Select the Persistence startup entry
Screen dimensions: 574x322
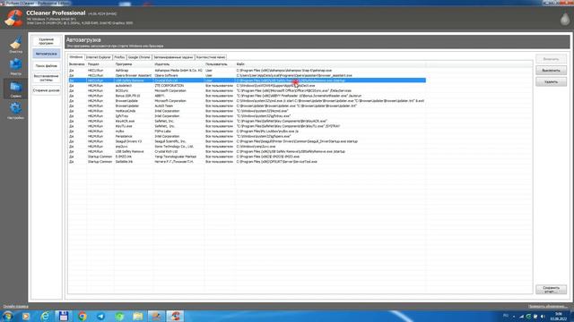248,136
